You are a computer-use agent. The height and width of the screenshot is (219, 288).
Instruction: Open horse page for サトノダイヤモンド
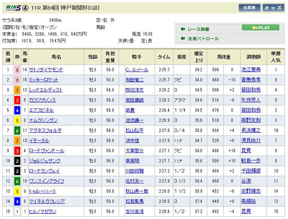[x=46, y=70]
